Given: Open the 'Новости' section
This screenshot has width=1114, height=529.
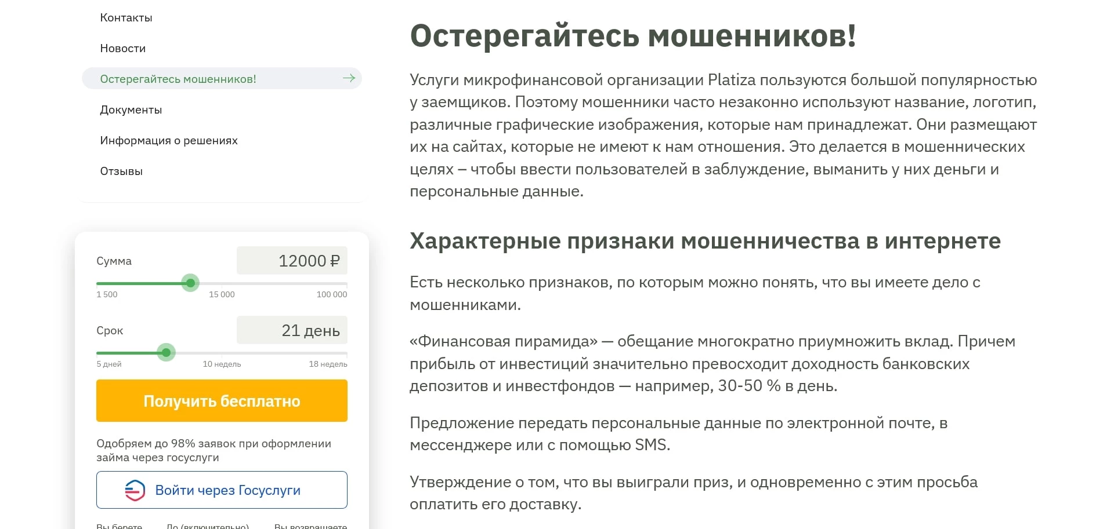Looking at the screenshot, I should tap(122, 48).
